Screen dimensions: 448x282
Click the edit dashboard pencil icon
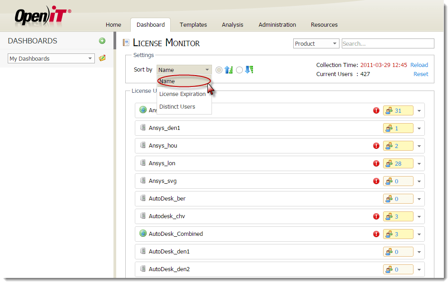click(x=102, y=58)
